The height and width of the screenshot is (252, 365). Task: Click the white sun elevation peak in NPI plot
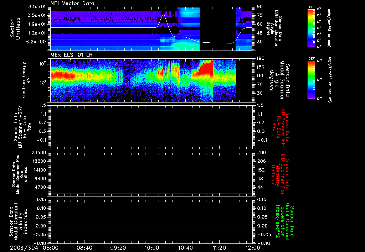(x=163, y=15)
